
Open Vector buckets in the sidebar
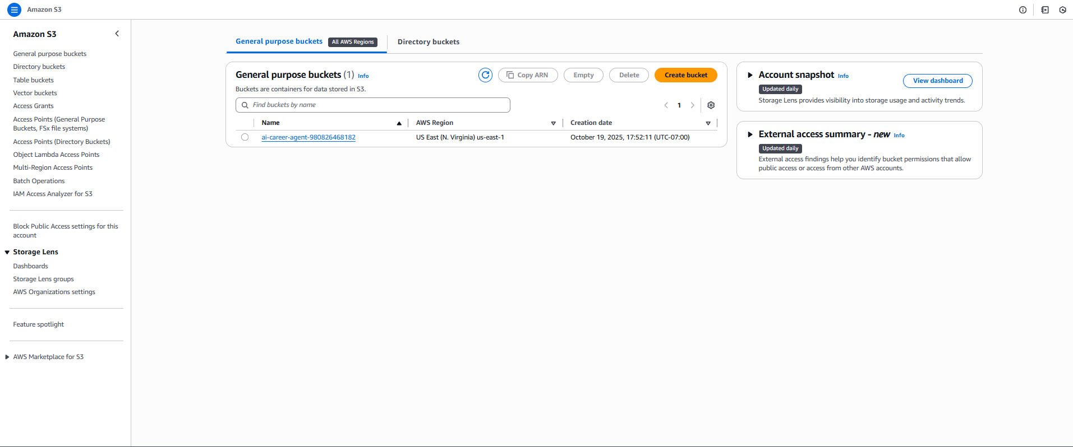coord(35,93)
